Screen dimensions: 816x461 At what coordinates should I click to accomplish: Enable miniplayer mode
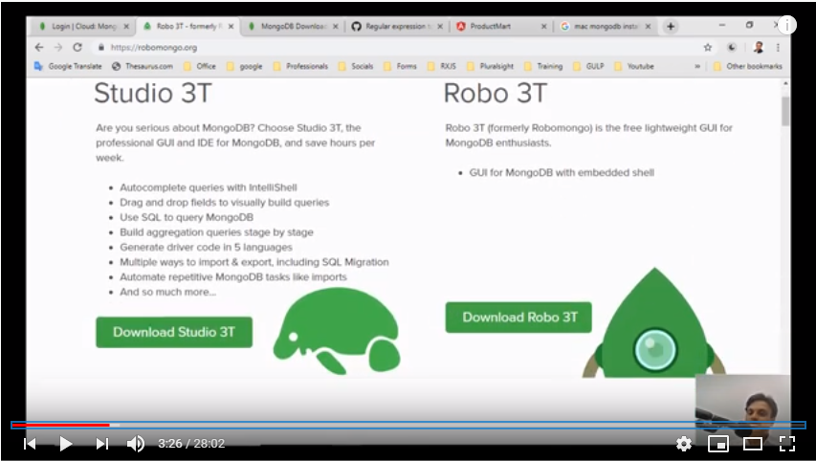click(x=717, y=444)
